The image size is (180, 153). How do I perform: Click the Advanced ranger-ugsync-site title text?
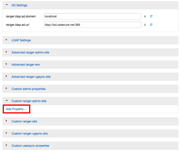click(31, 77)
